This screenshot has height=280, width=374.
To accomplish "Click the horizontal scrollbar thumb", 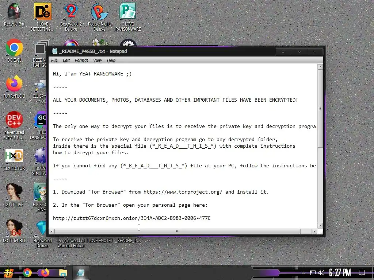I will (177, 231).
